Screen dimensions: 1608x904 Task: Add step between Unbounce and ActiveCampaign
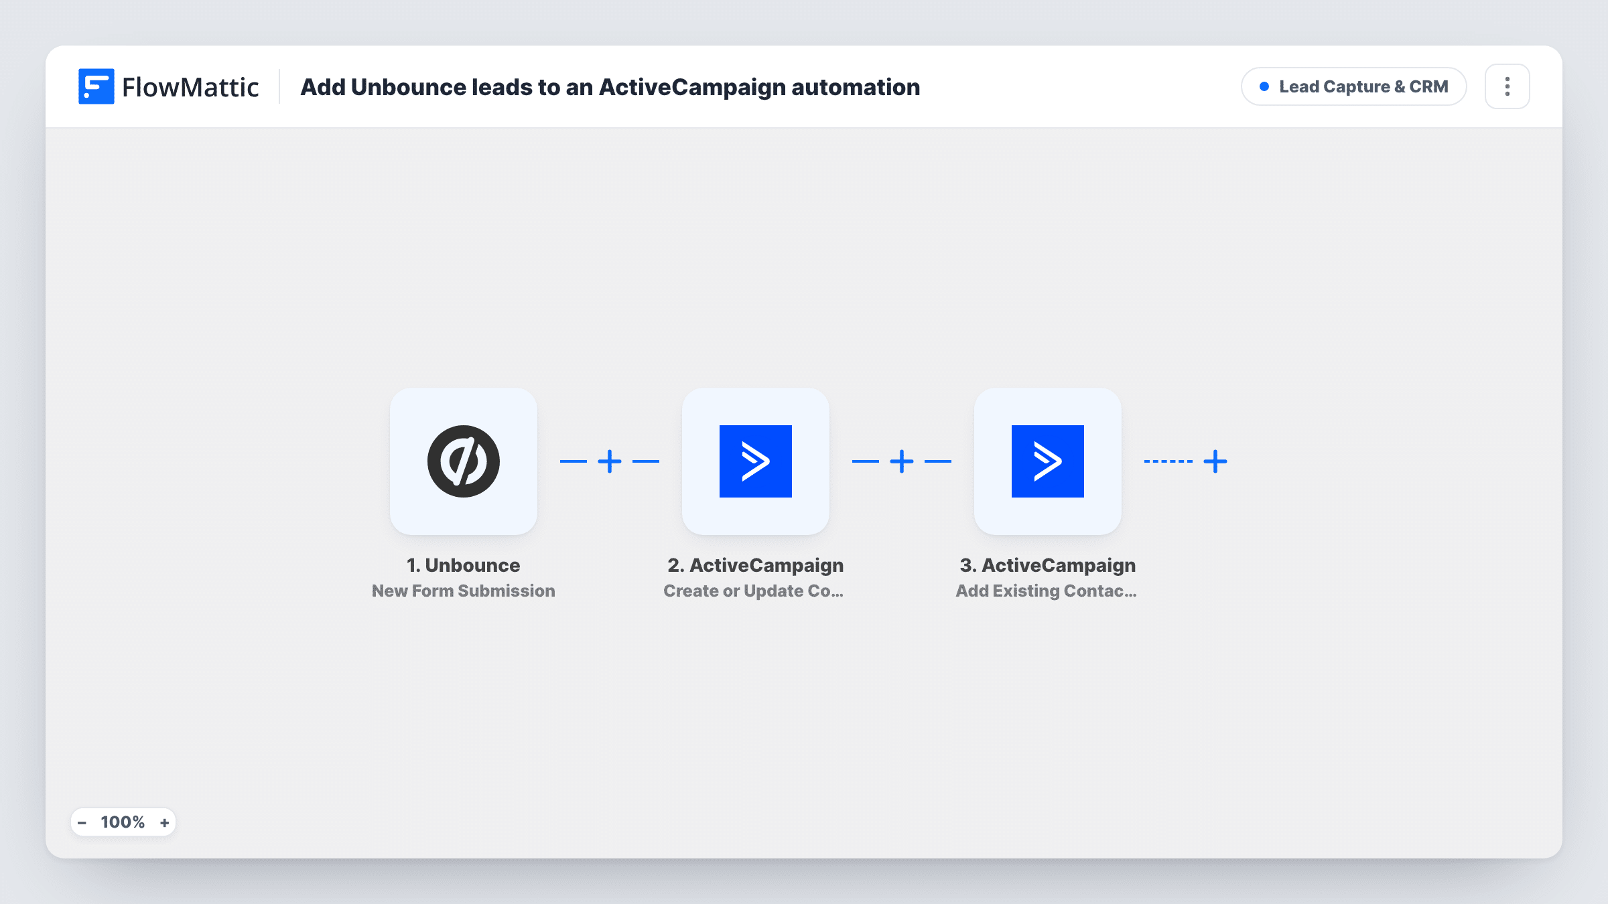610,461
